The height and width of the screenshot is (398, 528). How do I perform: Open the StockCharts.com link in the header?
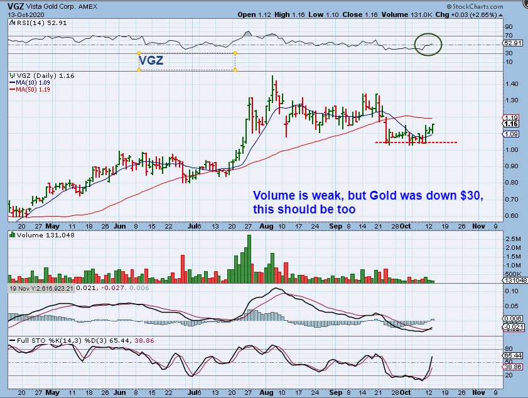pyautogui.click(x=475, y=6)
